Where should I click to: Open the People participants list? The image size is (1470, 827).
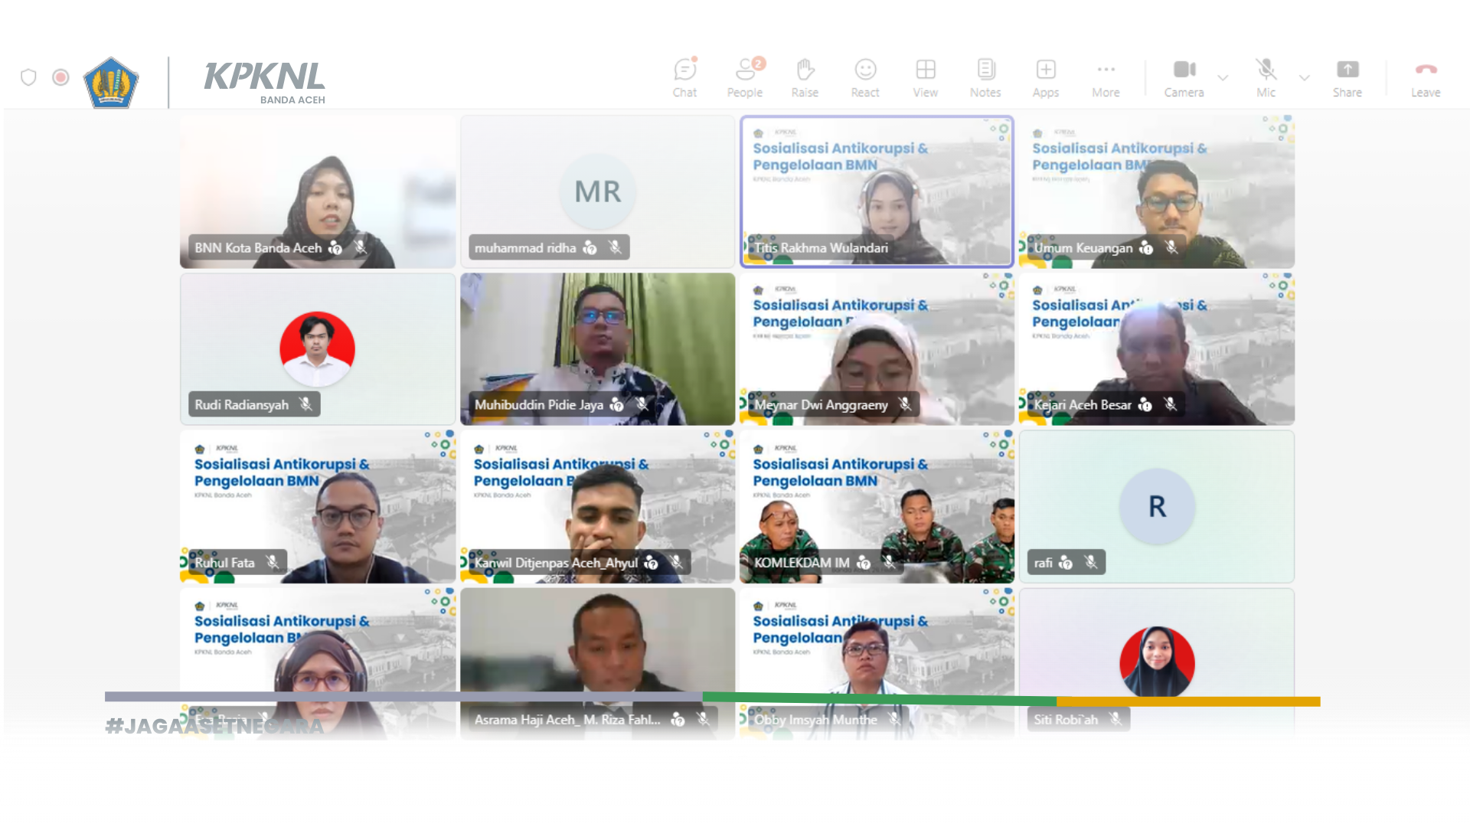click(744, 77)
